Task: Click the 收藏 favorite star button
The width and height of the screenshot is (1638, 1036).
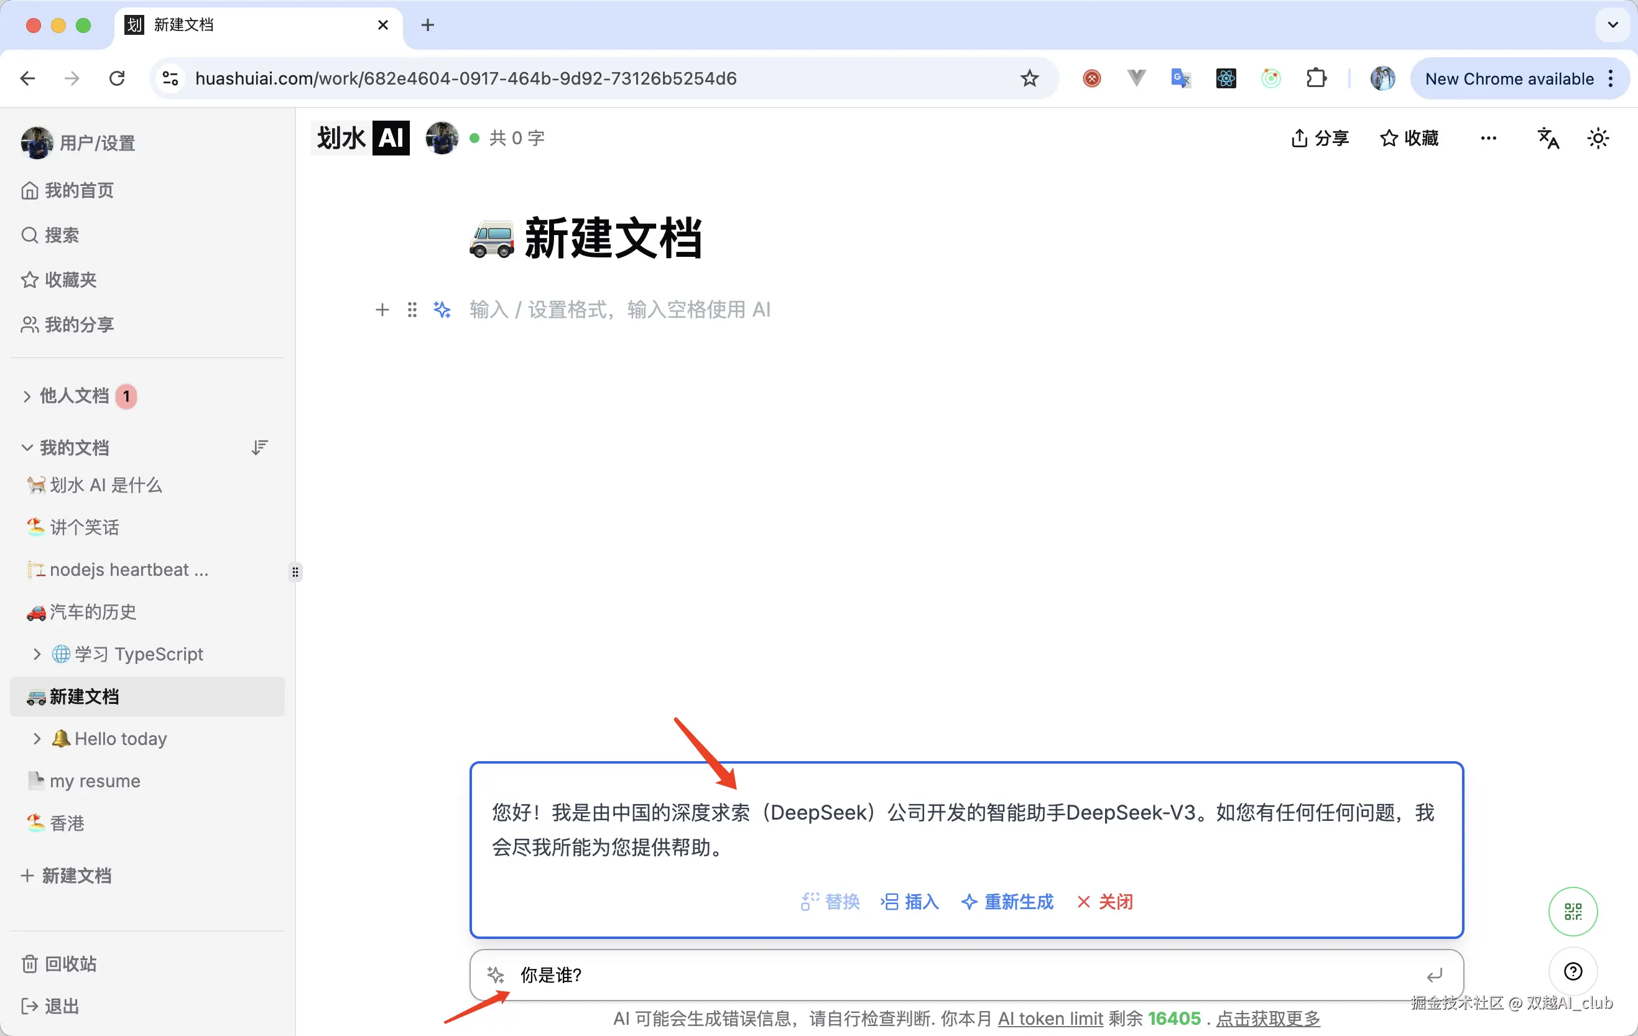Action: (x=1409, y=138)
